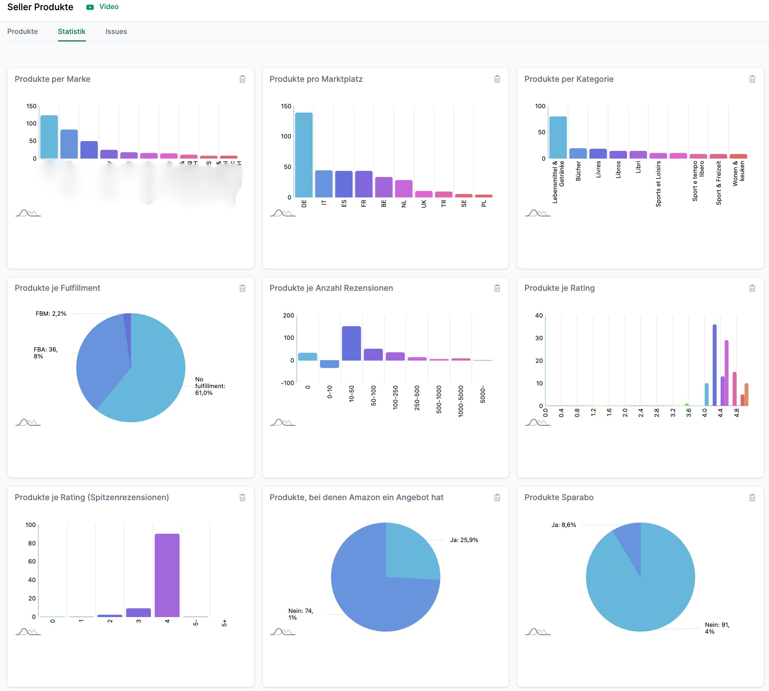This screenshot has width=769, height=691.
Task: Select the Statistik tab
Action: [x=71, y=32]
